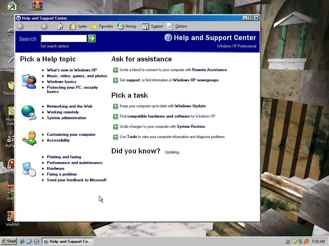Focus the Search text field

[64, 38]
